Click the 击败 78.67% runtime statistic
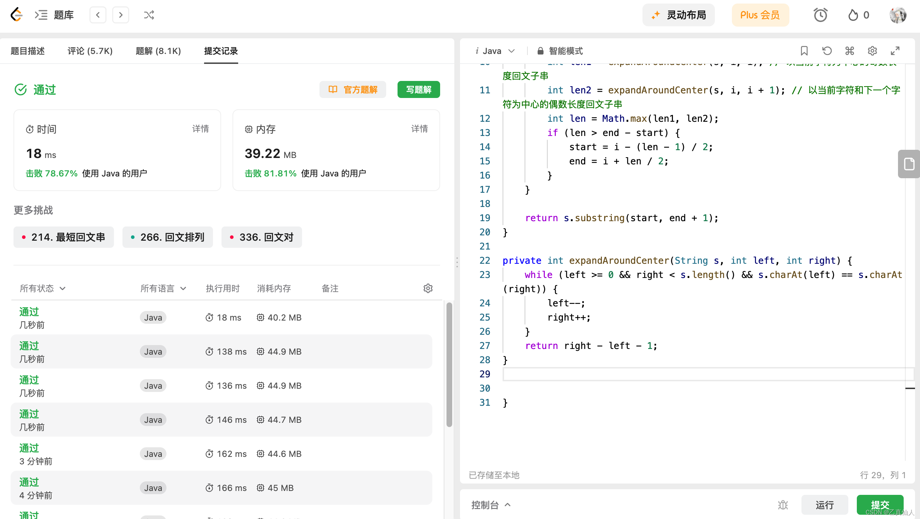This screenshot has height=519, width=920. click(x=51, y=173)
